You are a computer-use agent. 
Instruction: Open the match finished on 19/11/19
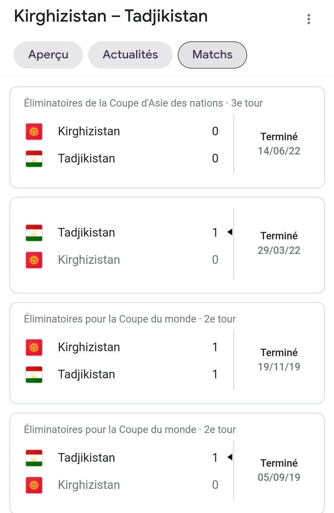[167, 353]
